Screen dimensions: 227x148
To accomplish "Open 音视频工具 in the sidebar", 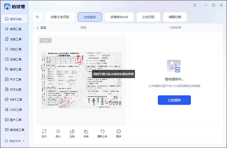I will point(15,130).
